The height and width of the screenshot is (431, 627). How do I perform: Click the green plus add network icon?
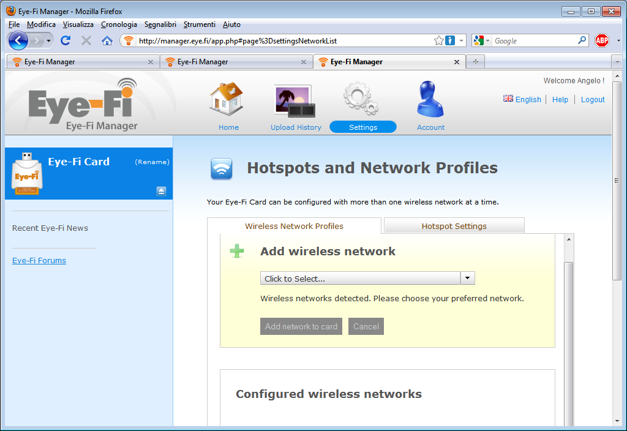(x=237, y=251)
